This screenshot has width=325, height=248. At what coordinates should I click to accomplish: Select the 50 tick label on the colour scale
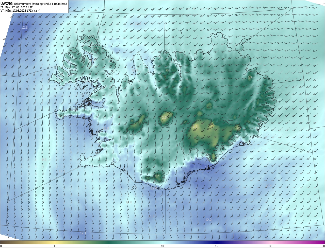coord(323,246)
